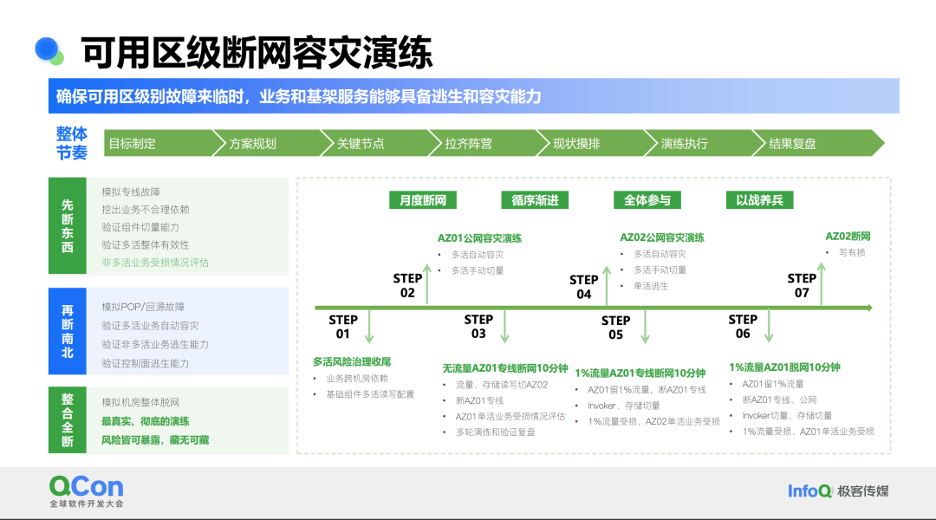Click the 写有损 bullet under AZ02断网
Viewport: 936px width, 520px height.
pyautogui.click(x=852, y=252)
